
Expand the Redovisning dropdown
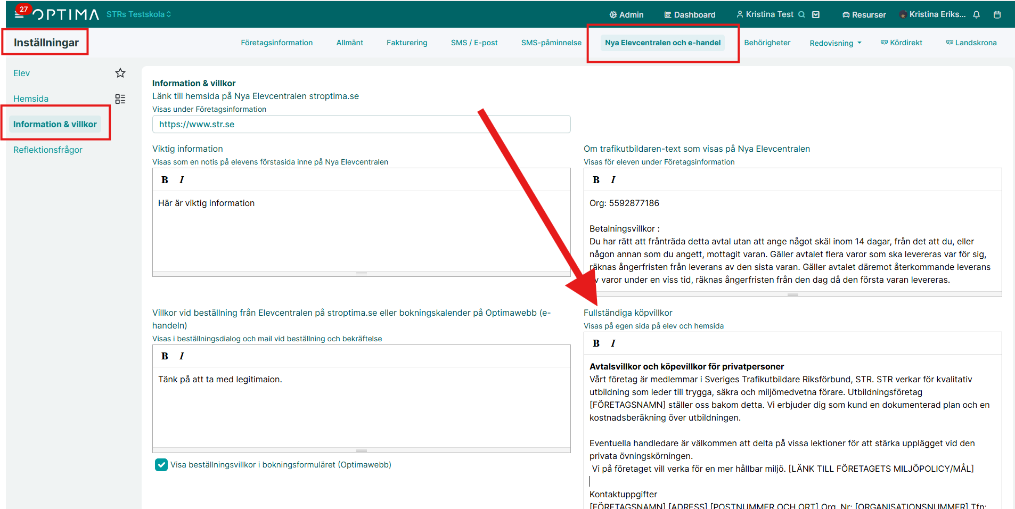[x=835, y=43]
